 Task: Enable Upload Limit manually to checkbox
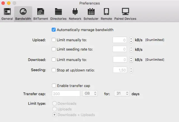[x=54, y=40]
